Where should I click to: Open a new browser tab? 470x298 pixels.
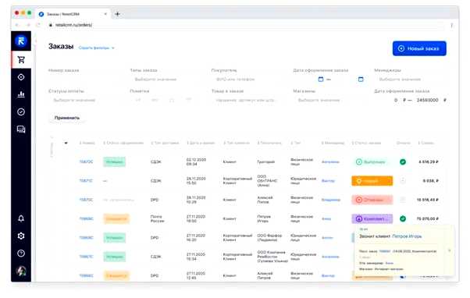click(x=117, y=14)
